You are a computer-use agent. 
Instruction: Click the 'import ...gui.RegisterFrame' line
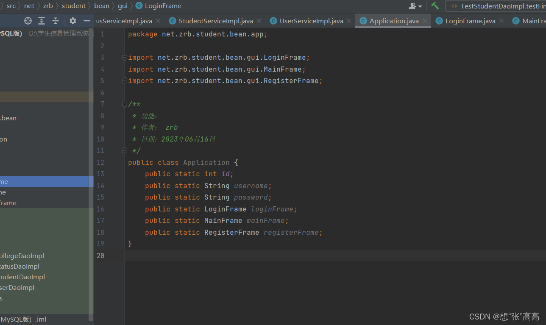[x=225, y=81]
